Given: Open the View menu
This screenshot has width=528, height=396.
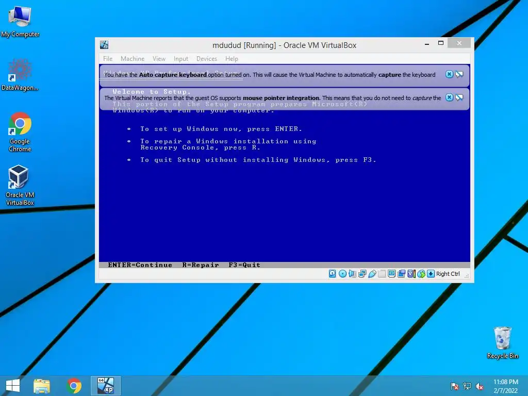Looking at the screenshot, I should pos(159,59).
